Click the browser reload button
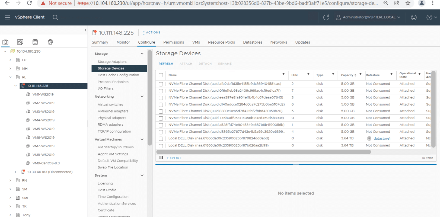The width and height of the screenshot is (440, 217). point(29,3)
